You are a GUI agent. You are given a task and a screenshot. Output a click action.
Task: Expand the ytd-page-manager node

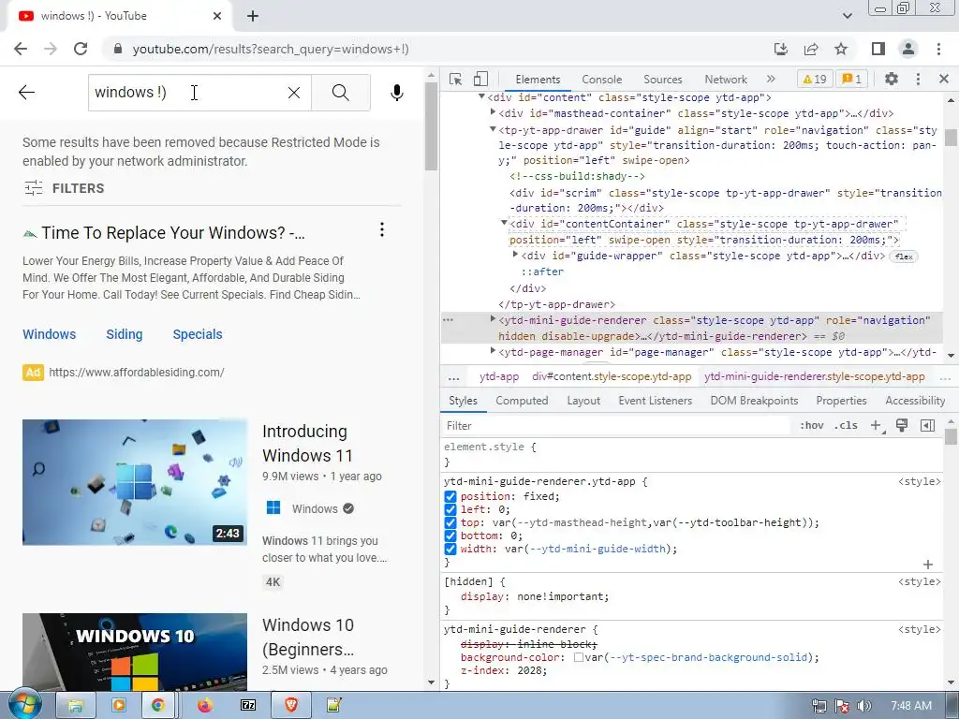(493, 351)
